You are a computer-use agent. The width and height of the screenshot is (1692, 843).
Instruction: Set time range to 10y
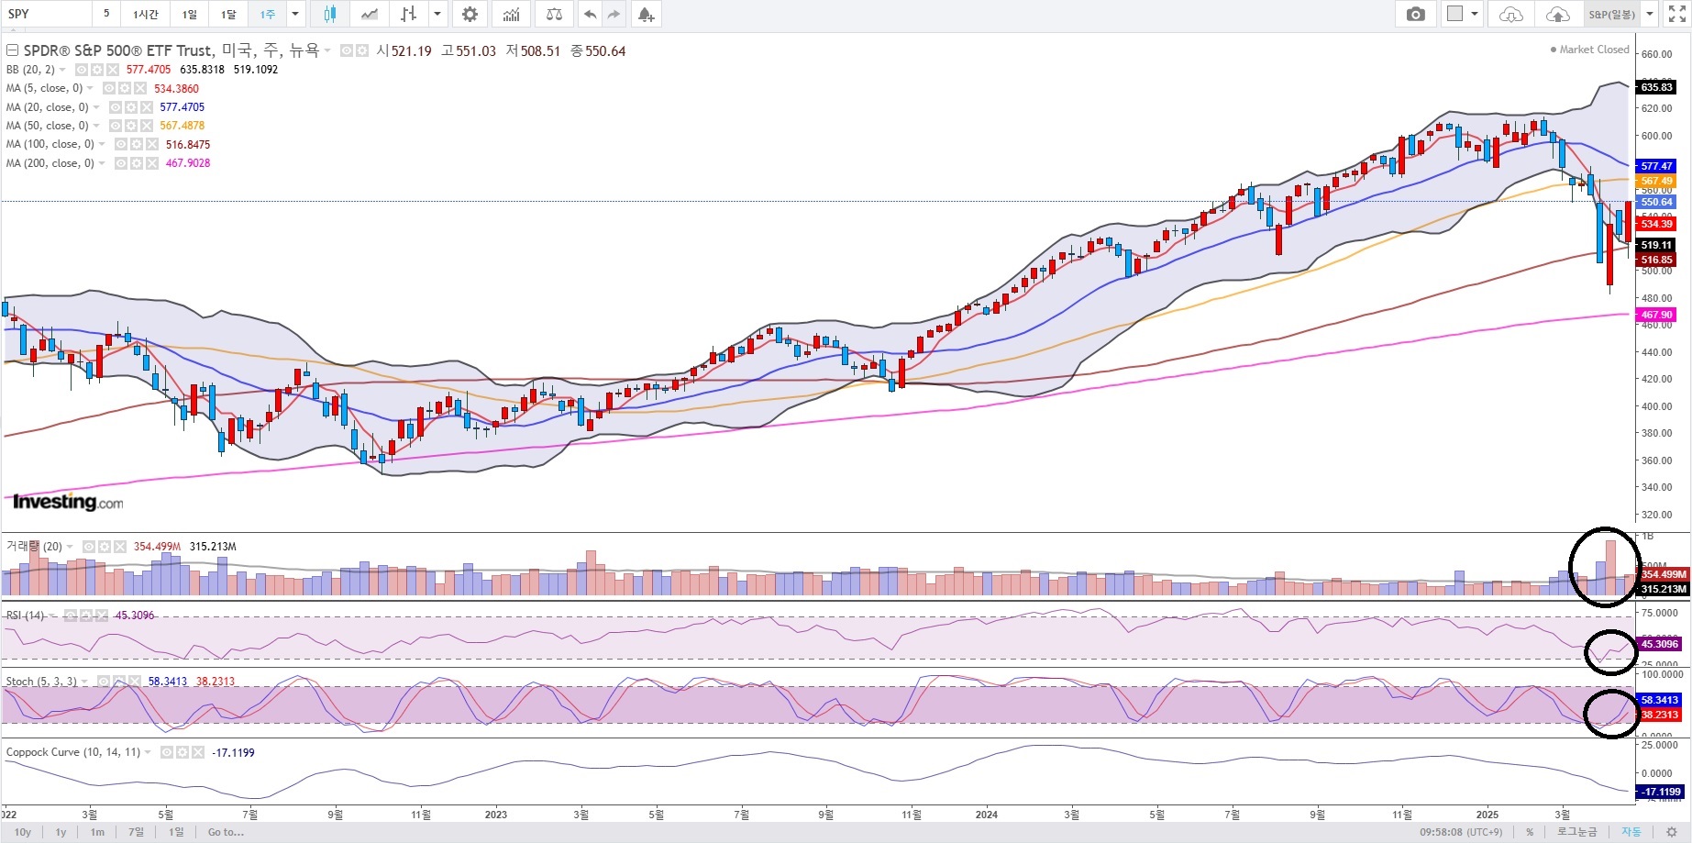(x=23, y=832)
